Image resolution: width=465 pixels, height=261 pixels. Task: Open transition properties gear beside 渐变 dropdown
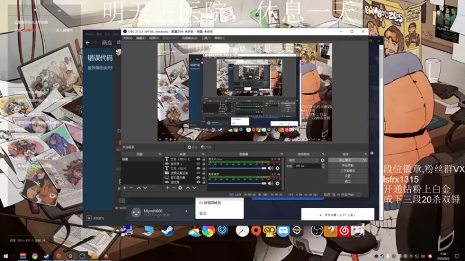click(323, 160)
